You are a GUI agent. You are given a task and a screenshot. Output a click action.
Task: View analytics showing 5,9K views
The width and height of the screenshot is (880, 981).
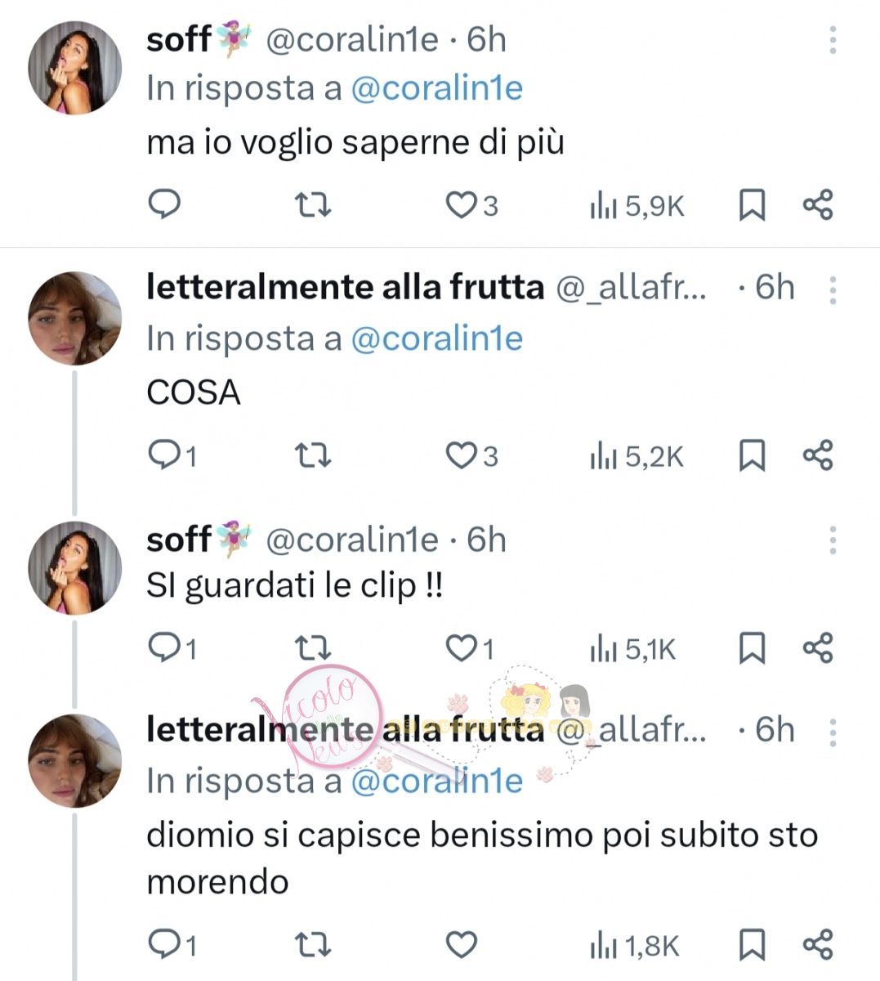(637, 206)
